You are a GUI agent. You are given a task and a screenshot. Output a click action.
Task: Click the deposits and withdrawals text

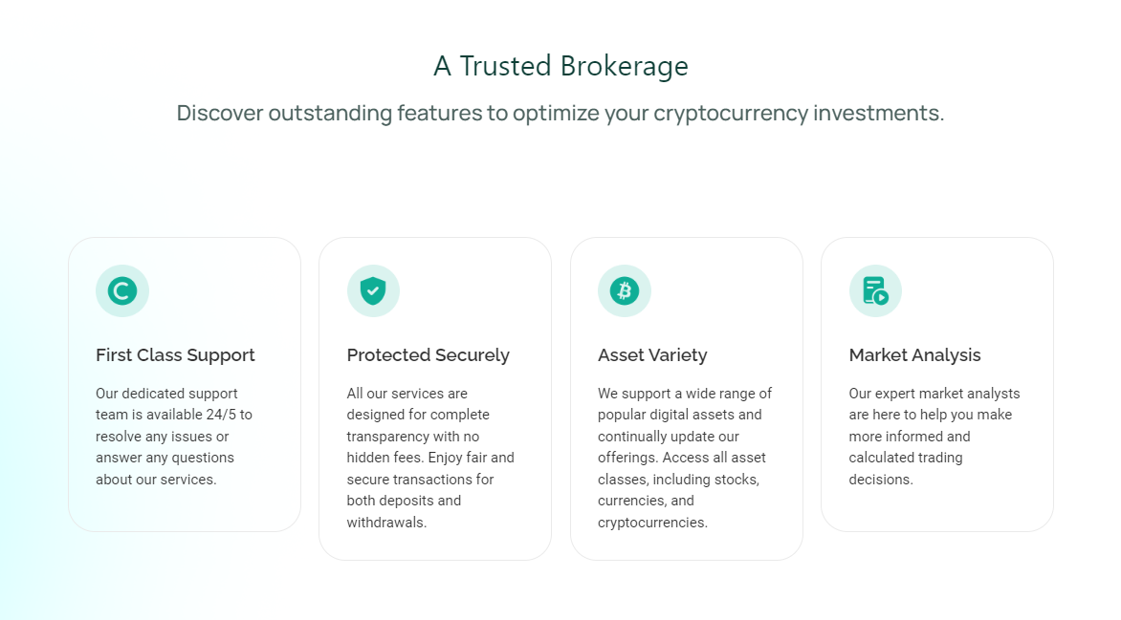pyautogui.click(x=404, y=511)
